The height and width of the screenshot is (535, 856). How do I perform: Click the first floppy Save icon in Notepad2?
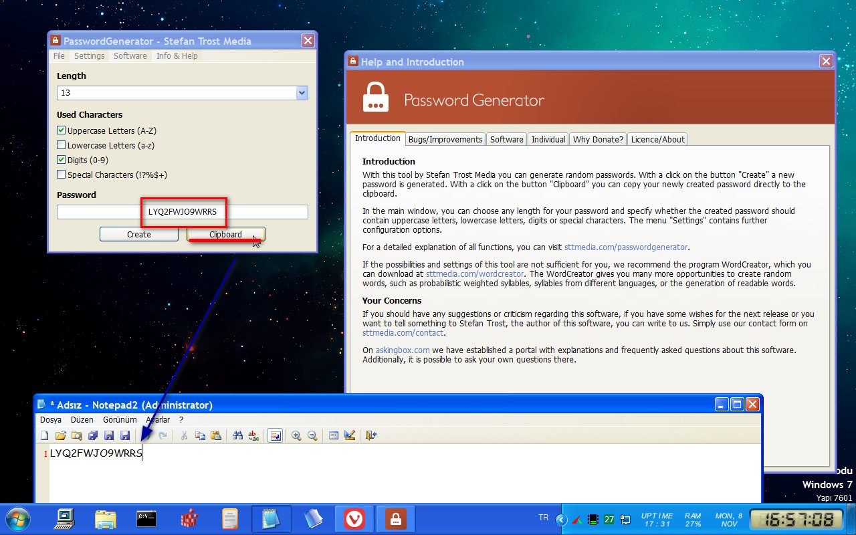pyautogui.click(x=109, y=435)
